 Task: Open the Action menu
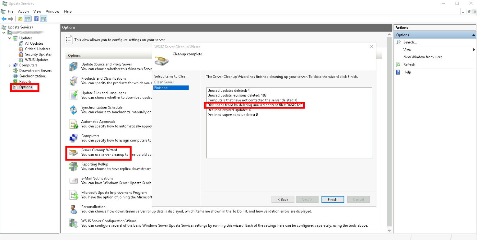tap(23, 11)
